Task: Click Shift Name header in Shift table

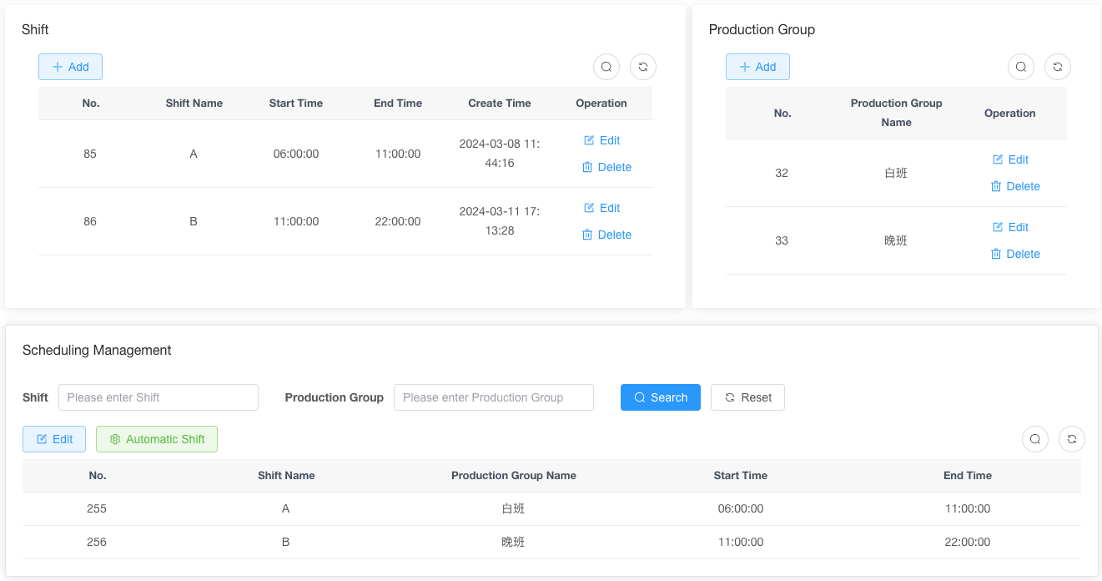Action: coord(194,104)
